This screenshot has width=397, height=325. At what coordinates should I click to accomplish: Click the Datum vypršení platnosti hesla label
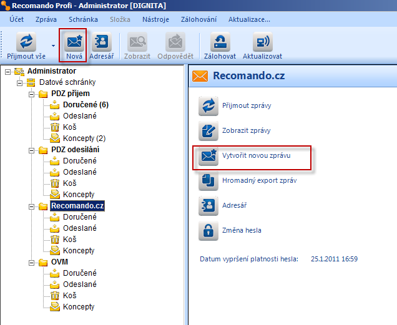[249, 260]
